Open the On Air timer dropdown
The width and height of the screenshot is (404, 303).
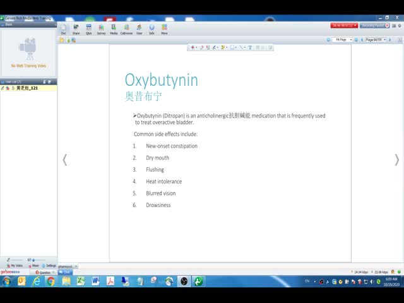click(344, 25)
